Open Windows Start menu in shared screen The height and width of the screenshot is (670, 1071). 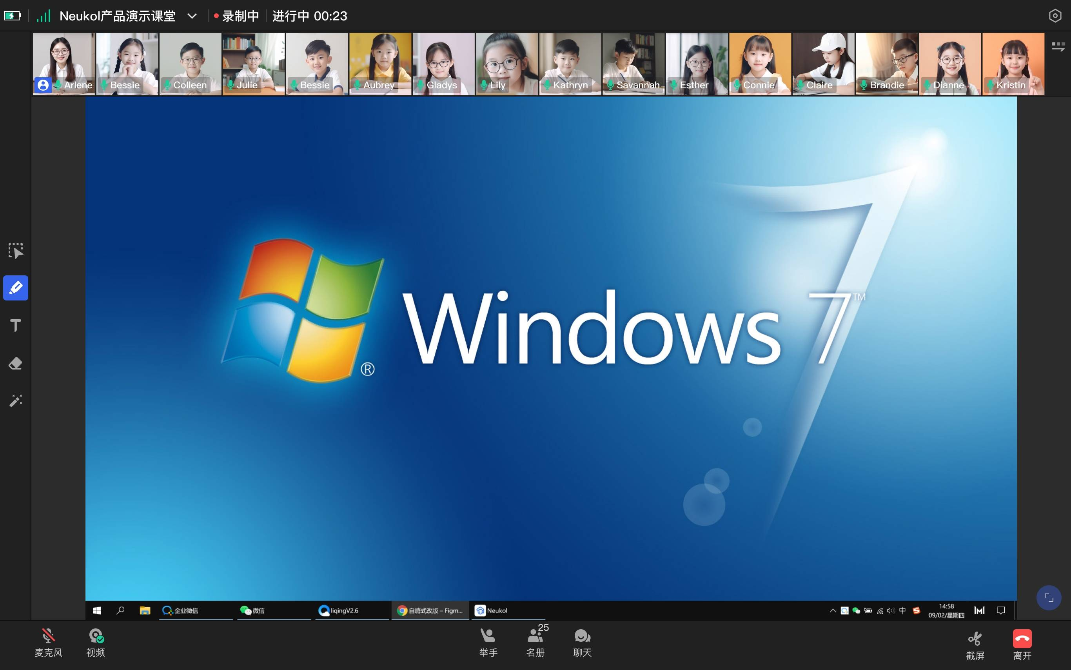[x=97, y=610]
